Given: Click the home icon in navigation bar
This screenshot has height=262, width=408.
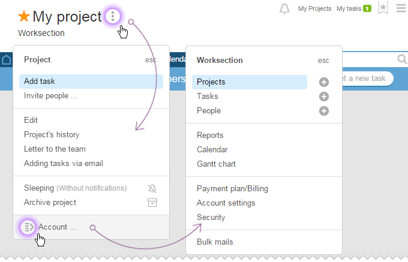Looking at the screenshot, I should 6,60.
